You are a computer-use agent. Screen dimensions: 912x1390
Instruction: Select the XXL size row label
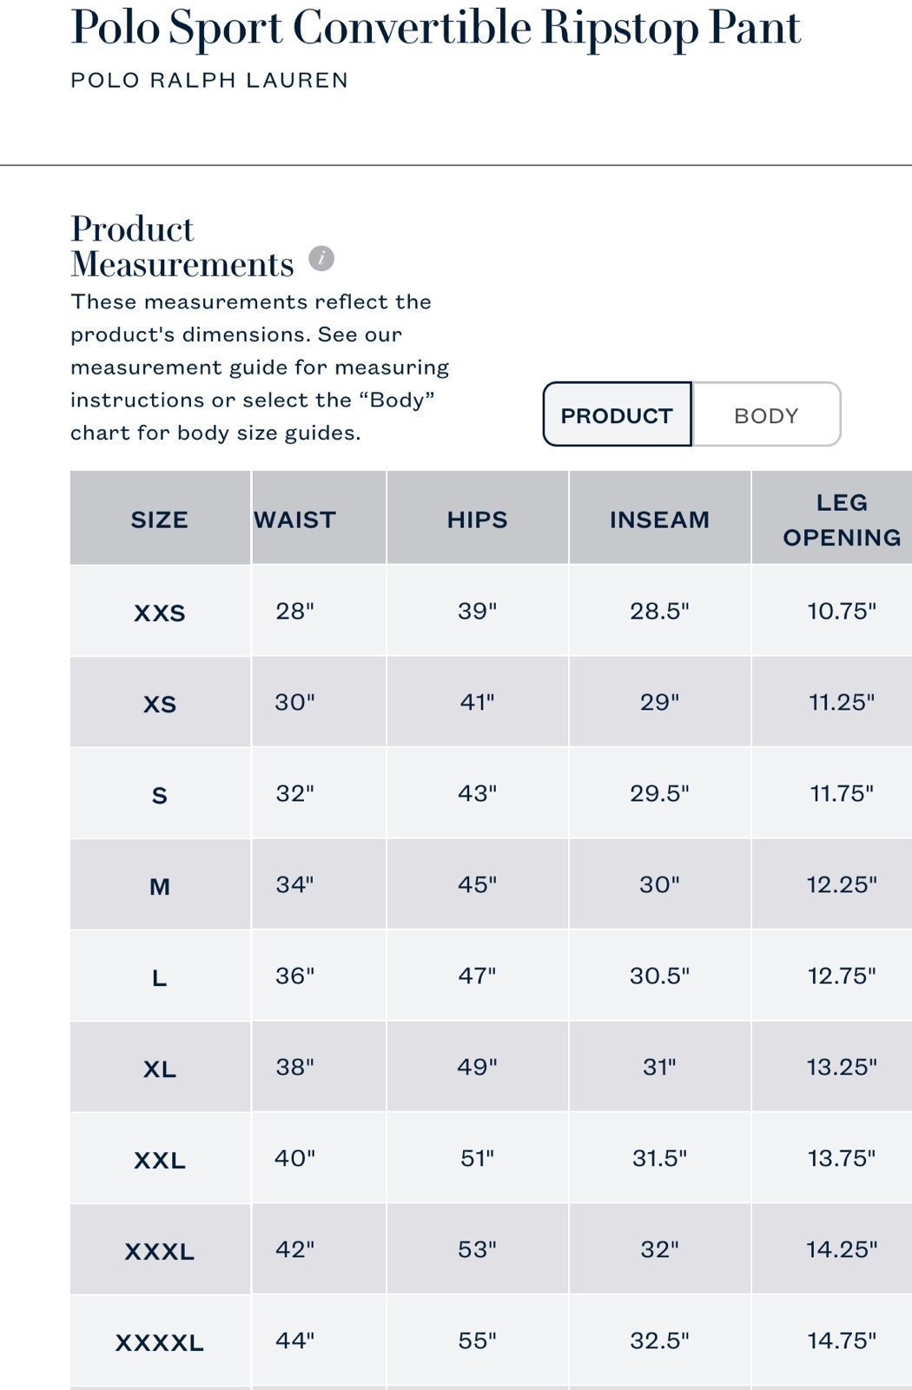[x=160, y=1159]
